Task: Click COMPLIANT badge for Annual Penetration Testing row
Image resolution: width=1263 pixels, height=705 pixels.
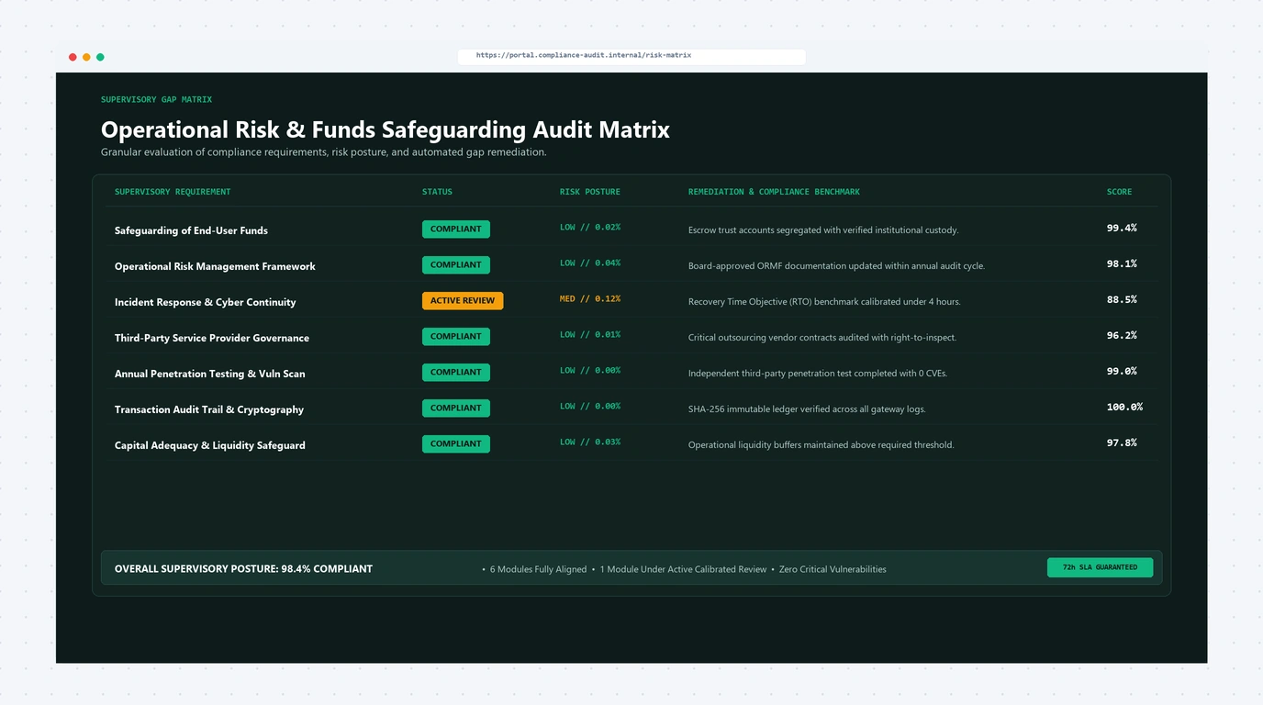Action: [x=456, y=373]
